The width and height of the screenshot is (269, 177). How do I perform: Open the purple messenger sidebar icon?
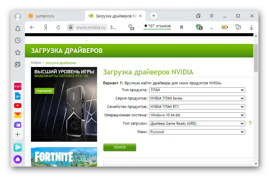18,125
